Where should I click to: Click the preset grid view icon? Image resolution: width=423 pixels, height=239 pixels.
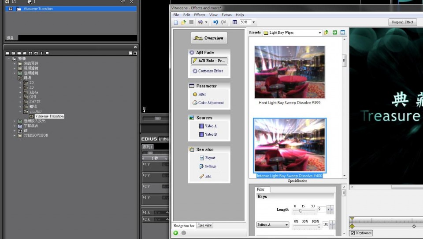343,33
